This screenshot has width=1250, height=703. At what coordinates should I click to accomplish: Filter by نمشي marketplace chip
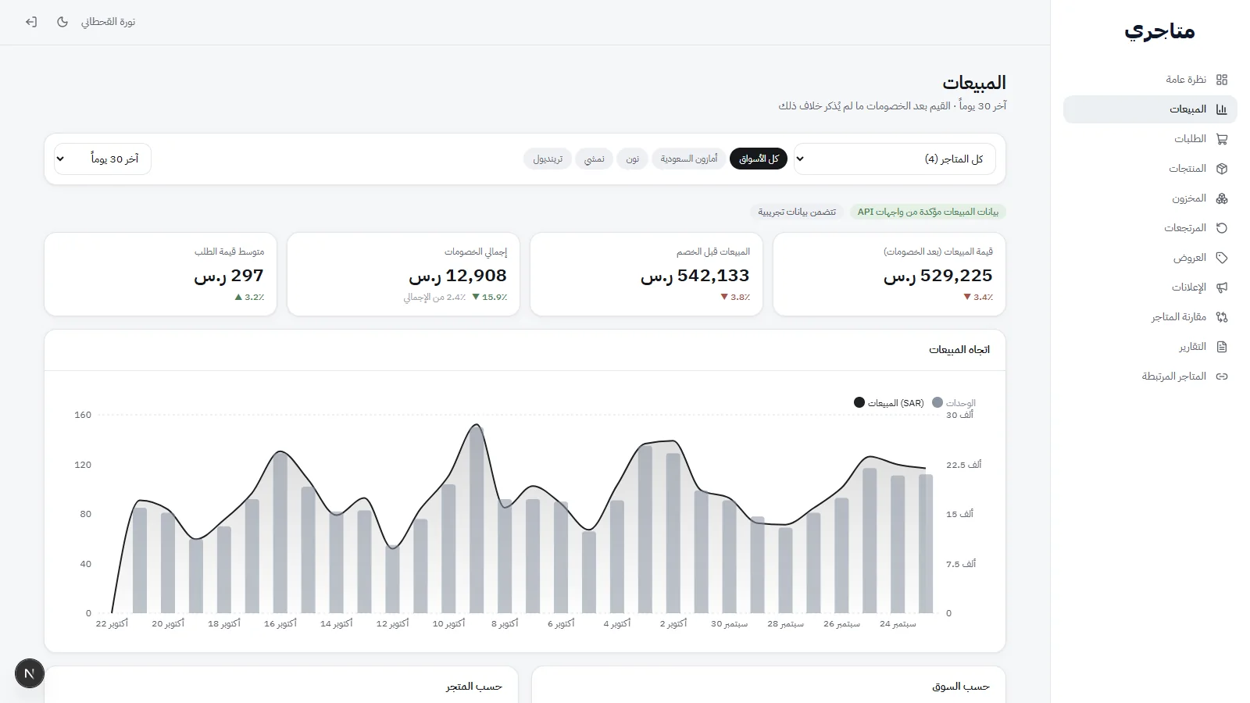click(595, 159)
